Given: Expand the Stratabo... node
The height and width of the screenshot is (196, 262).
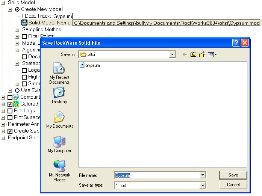Looking at the screenshot, I should coord(17,63).
